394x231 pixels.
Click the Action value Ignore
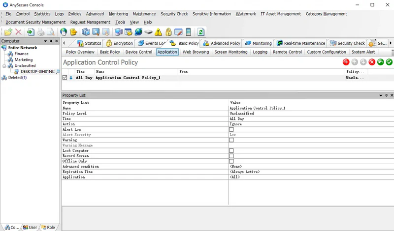pyautogui.click(x=236, y=124)
